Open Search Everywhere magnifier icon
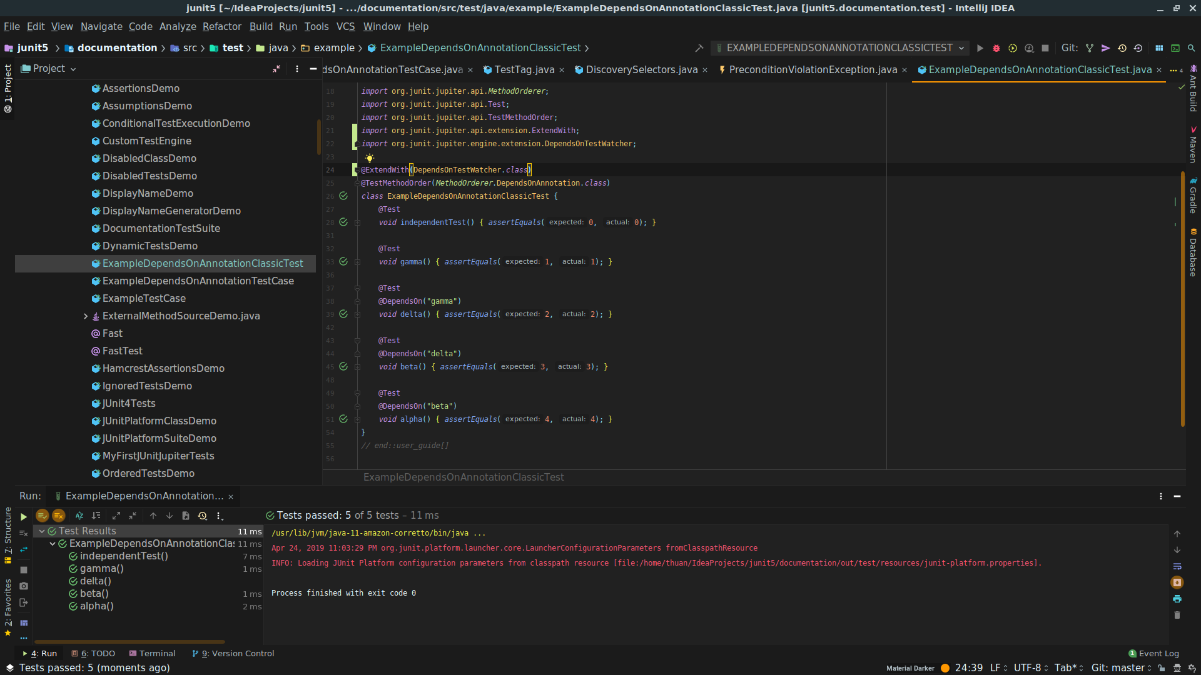This screenshot has height=675, width=1201. pyautogui.click(x=1192, y=48)
